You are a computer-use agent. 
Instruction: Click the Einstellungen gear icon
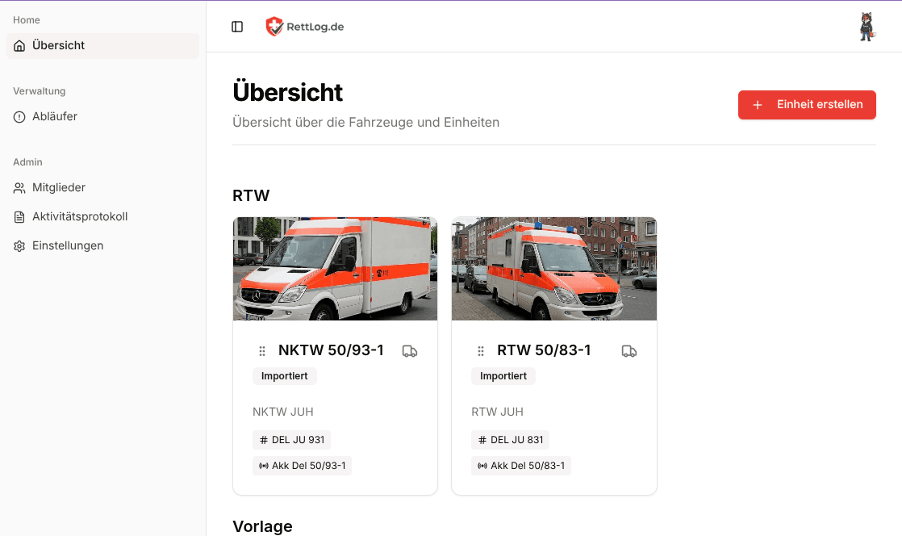19,245
